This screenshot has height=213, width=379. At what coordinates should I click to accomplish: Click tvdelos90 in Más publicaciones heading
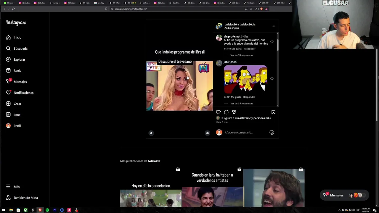click(154, 161)
